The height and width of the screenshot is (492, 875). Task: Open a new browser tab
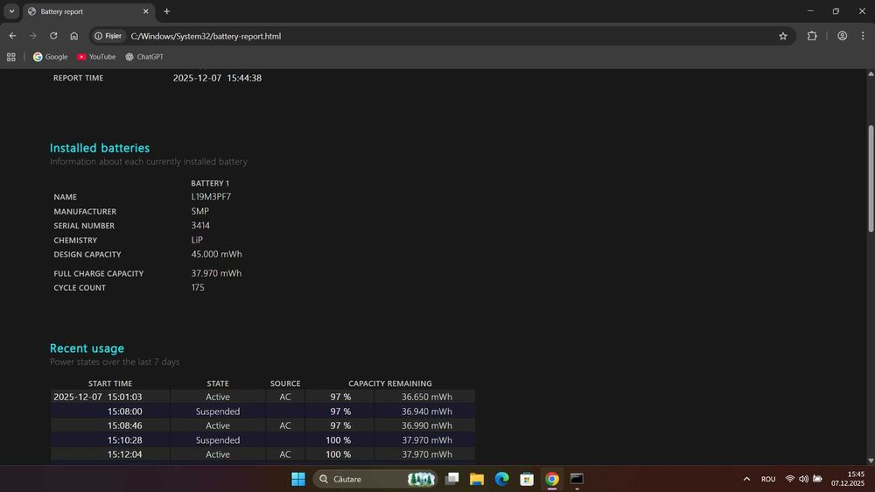[x=167, y=11]
